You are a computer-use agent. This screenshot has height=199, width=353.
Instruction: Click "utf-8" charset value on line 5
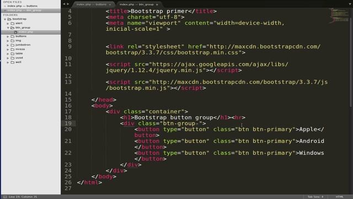[168, 17]
